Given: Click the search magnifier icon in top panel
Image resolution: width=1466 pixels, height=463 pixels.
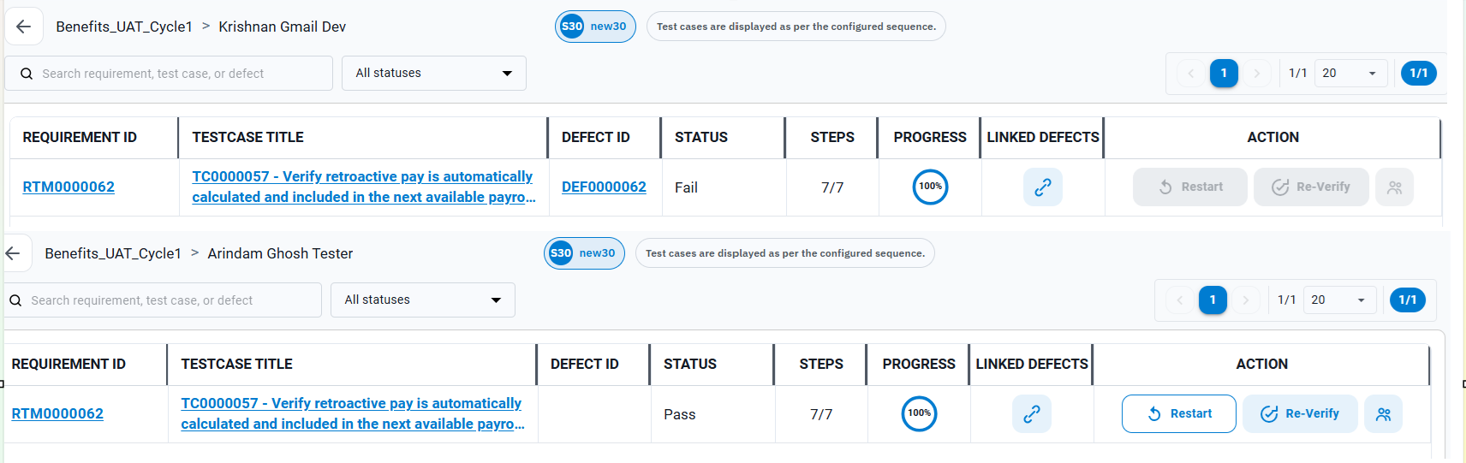Looking at the screenshot, I should pyautogui.click(x=27, y=74).
